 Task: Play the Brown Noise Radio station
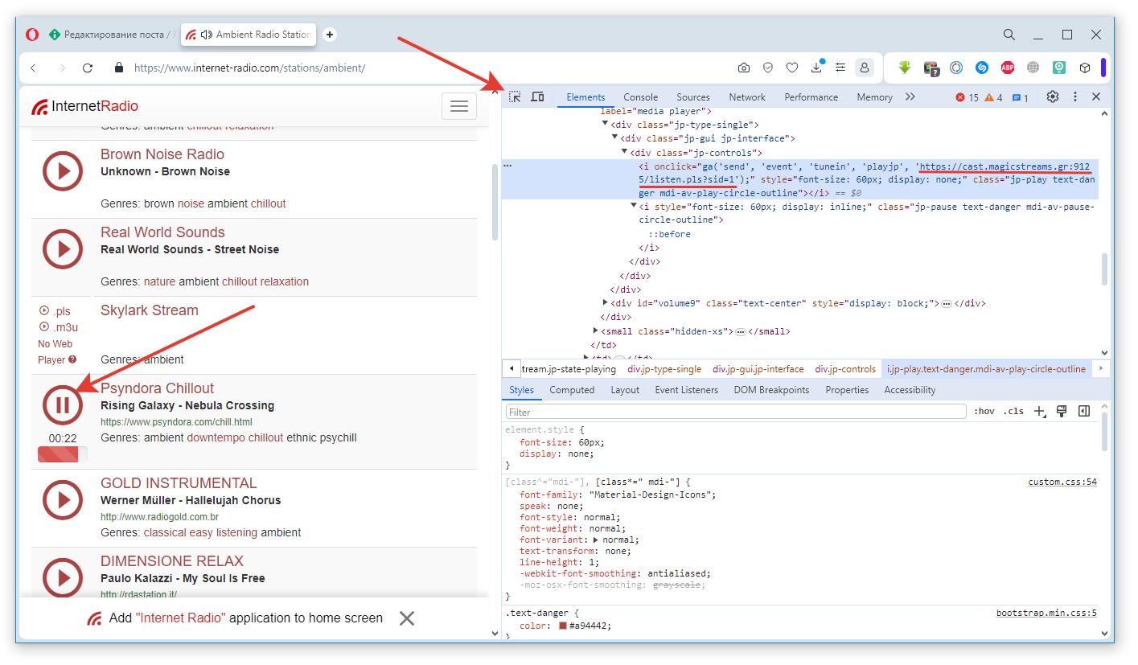click(x=62, y=171)
